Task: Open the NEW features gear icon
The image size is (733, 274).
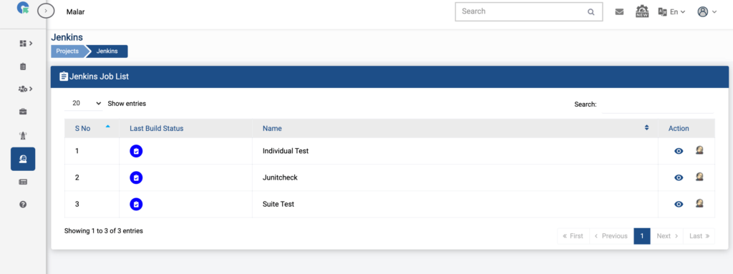Action: click(x=642, y=11)
